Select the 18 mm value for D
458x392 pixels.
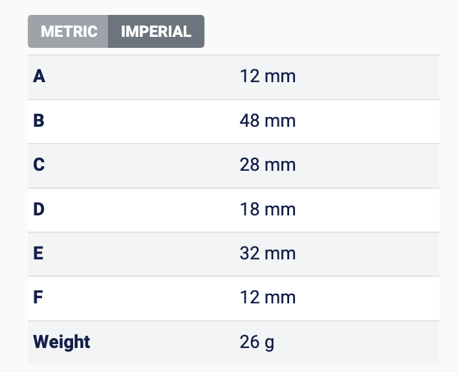(267, 209)
